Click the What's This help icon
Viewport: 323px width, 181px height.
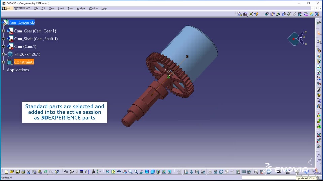[x=57, y=172]
